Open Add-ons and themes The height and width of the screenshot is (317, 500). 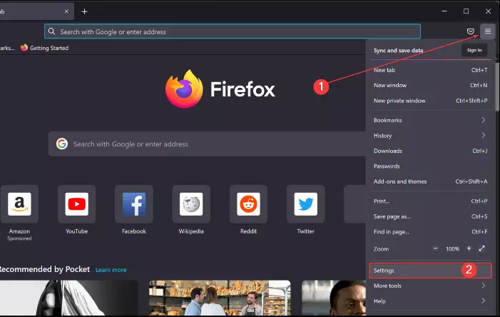tap(430, 181)
